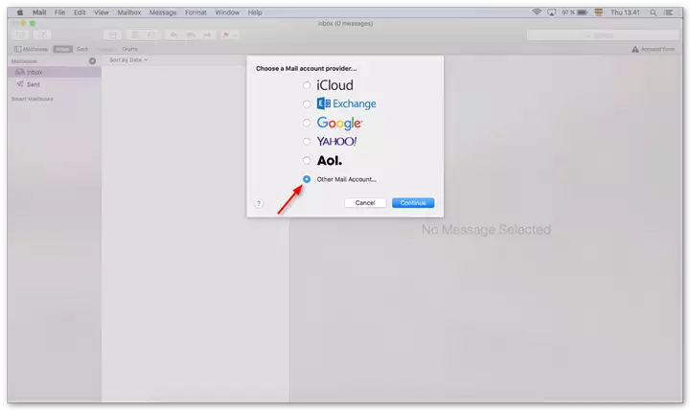The width and height of the screenshot is (690, 410).
Task: Open the Apple menu
Action: pyautogui.click(x=19, y=11)
